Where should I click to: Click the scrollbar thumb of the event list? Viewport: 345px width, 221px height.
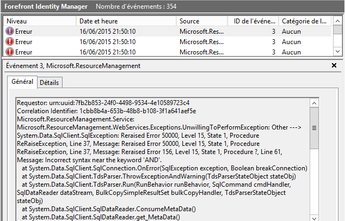tap(337, 30)
